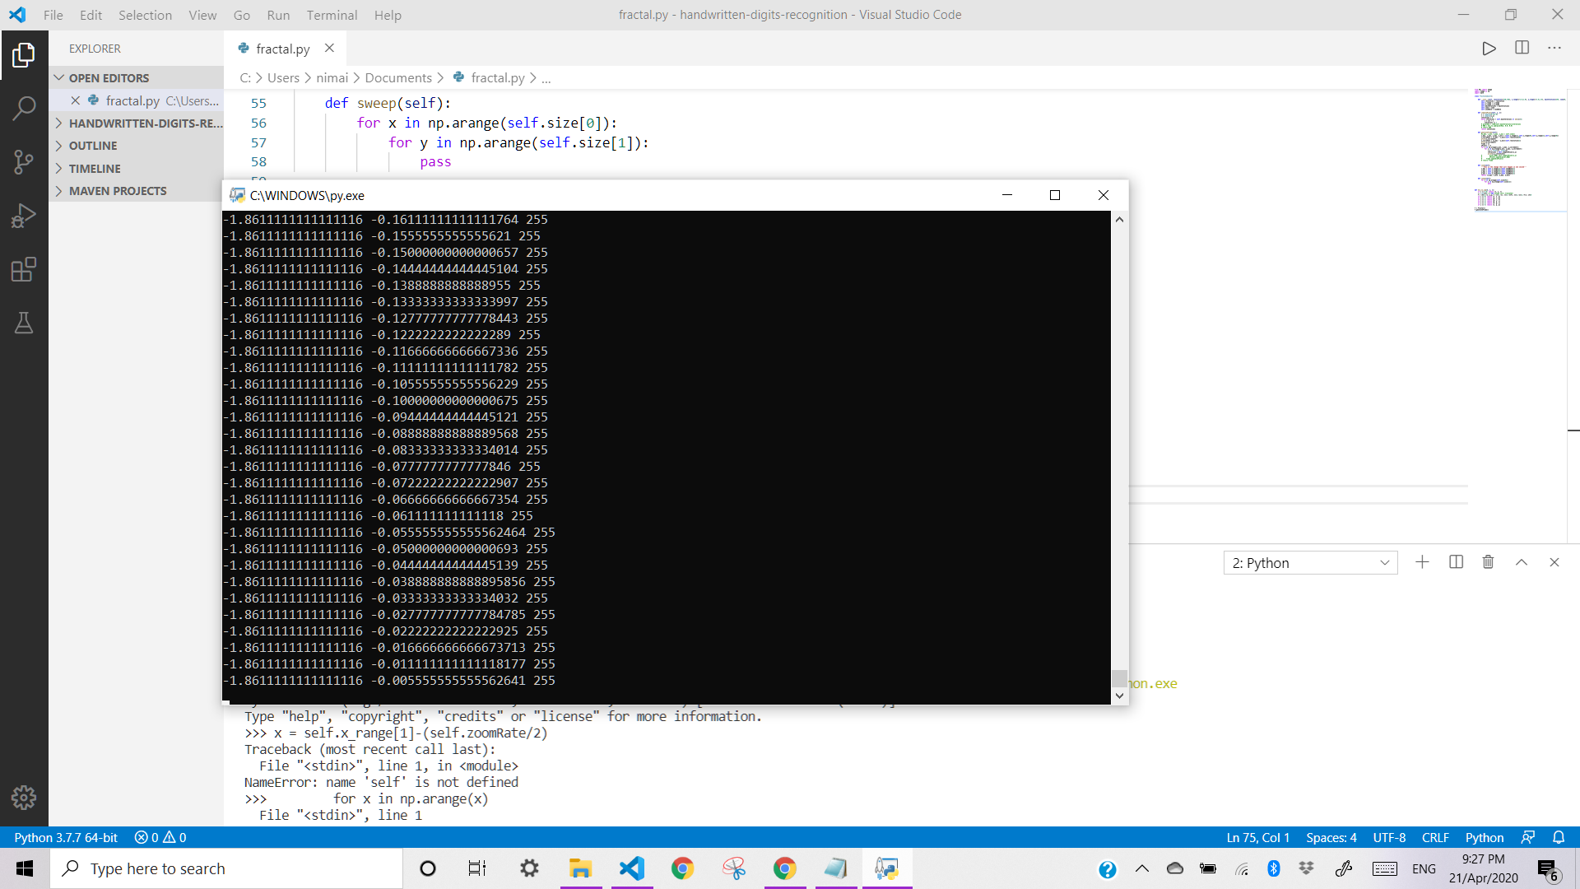This screenshot has width=1580, height=889.
Task: Click Python 3.7.7 64-bit interpreter selector
Action: tap(66, 837)
